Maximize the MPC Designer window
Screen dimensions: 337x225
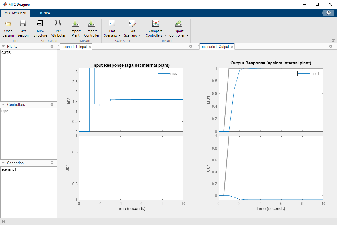click(317, 4)
